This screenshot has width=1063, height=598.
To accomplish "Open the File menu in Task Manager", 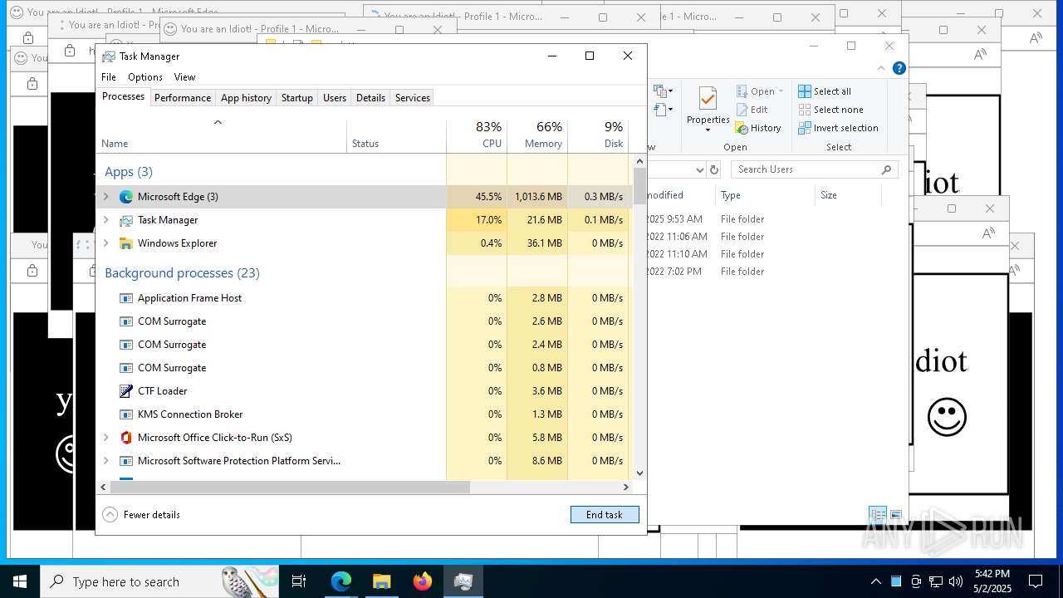I will coord(109,76).
